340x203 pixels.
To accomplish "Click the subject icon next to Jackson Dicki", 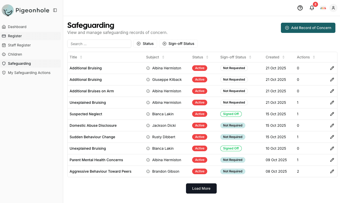I will (x=148, y=125).
